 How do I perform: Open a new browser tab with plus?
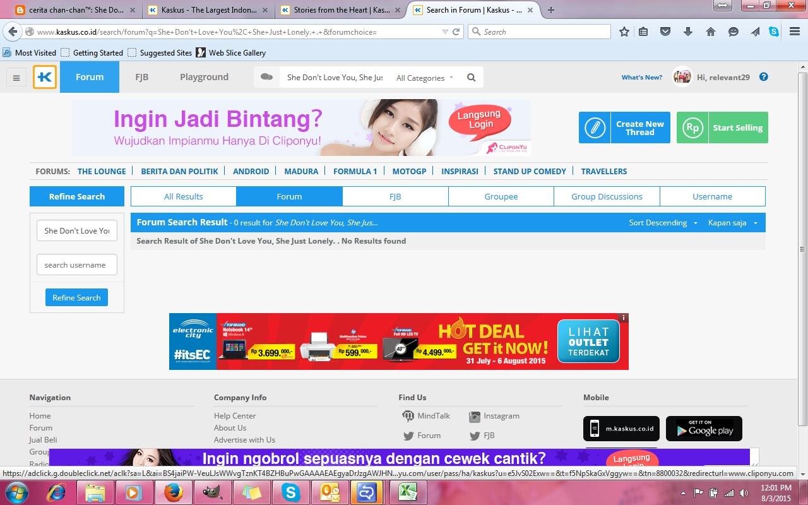coord(551,10)
